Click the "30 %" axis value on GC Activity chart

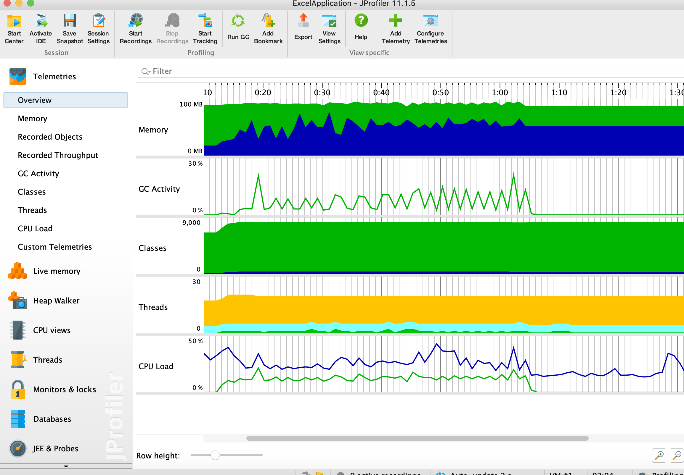[195, 163]
